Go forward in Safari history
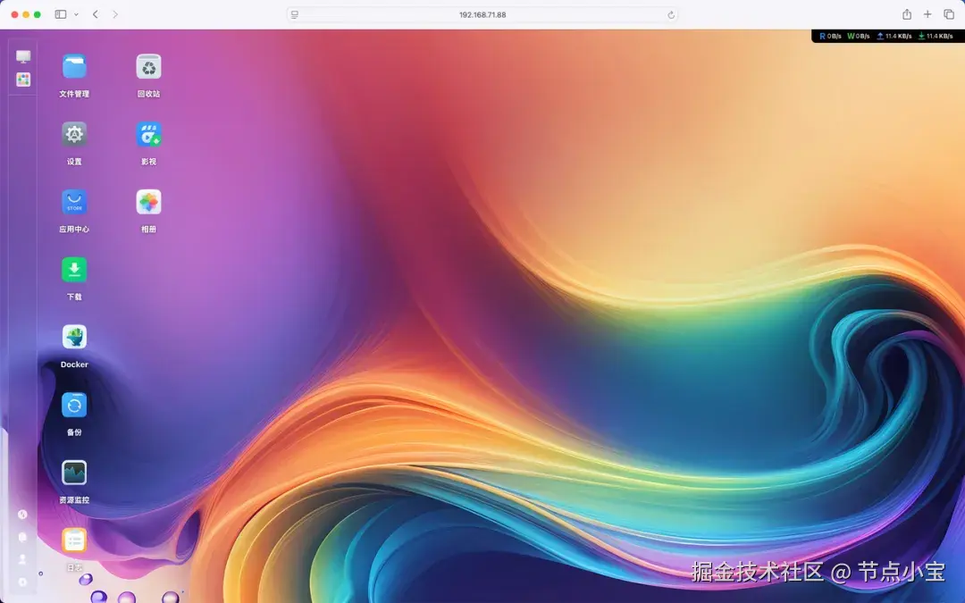The height and width of the screenshot is (603, 965). coord(115,14)
